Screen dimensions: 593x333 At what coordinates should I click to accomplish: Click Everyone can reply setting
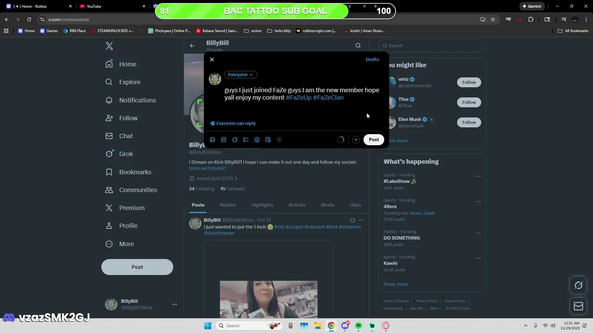pos(233,123)
